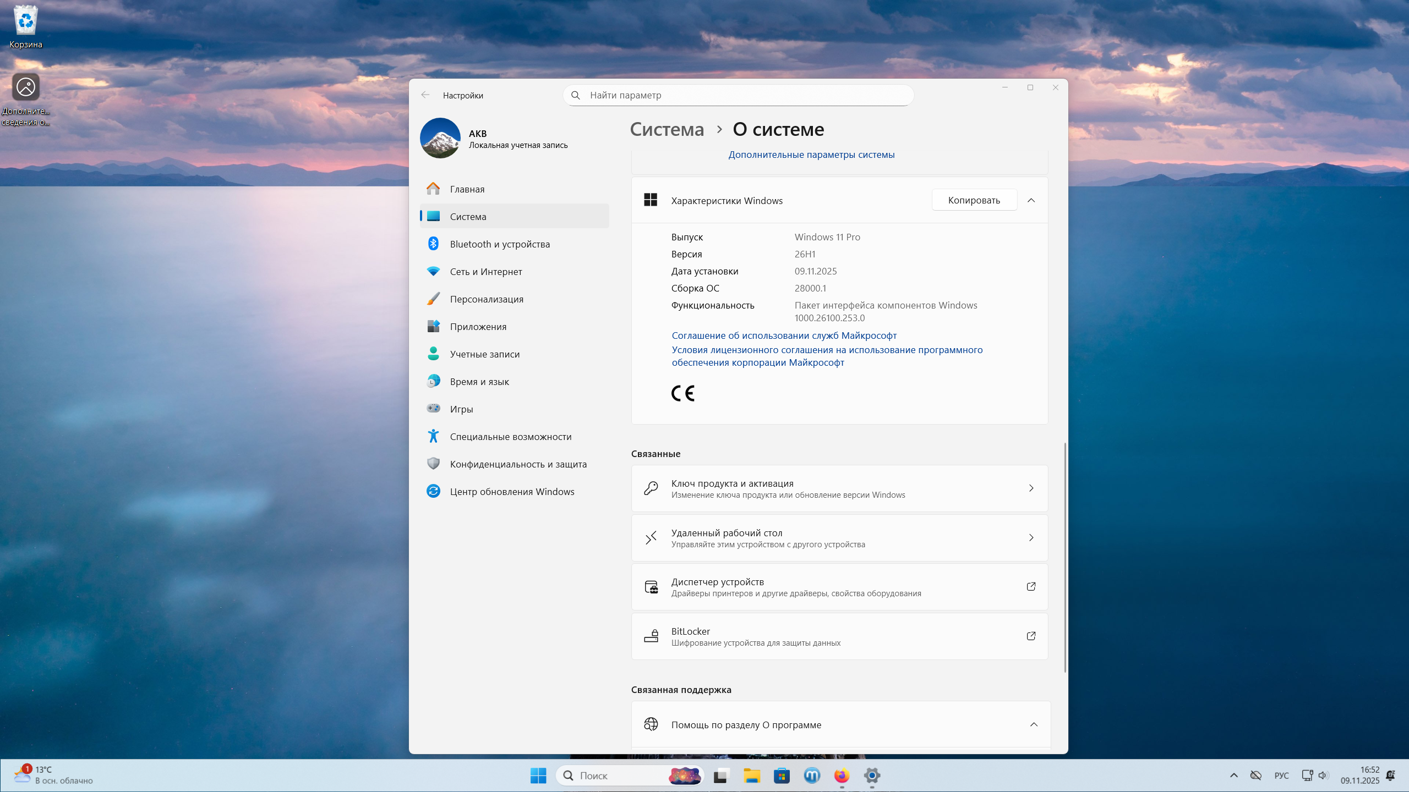This screenshot has width=1409, height=792.
Task: Expand Product key and activation
Action: [839, 488]
